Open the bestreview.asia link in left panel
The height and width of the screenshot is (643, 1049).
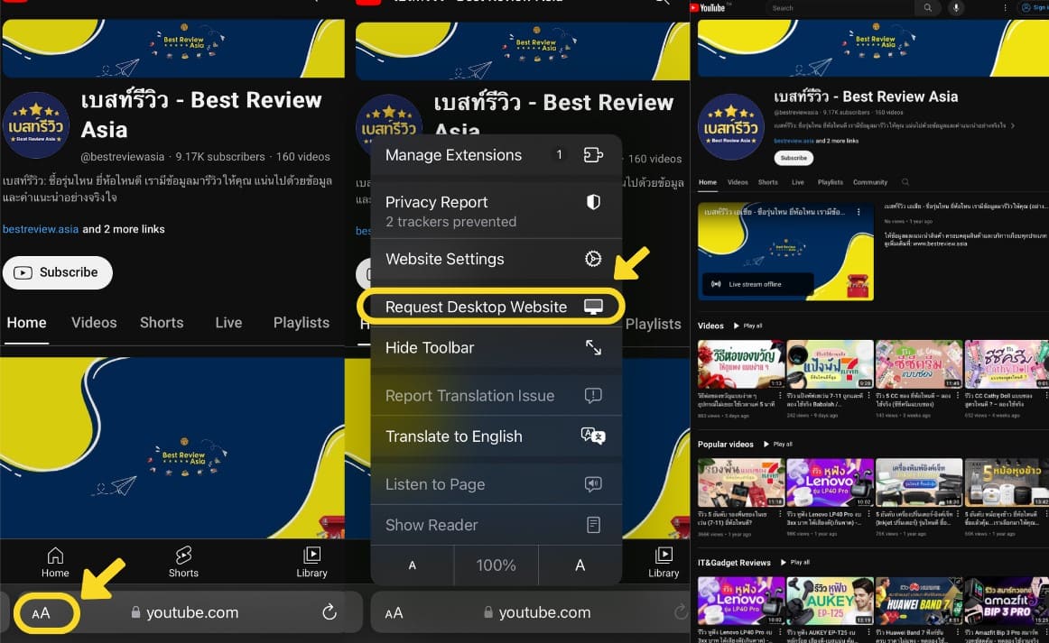pos(40,229)
